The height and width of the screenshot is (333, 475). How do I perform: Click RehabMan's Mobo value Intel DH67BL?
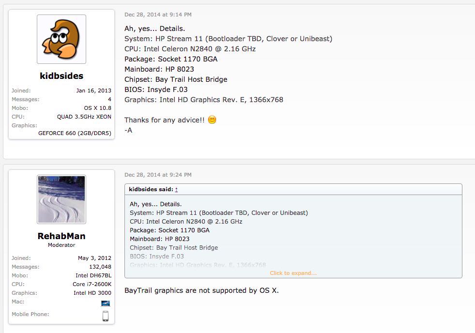coord(93,275)
